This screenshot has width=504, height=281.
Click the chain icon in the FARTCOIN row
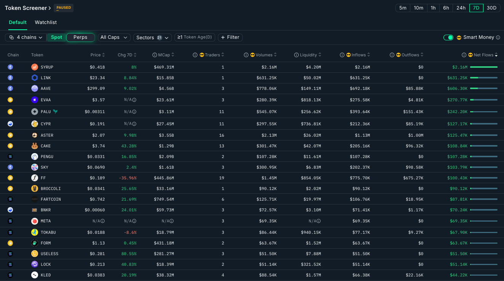click(x=10, y=199)
